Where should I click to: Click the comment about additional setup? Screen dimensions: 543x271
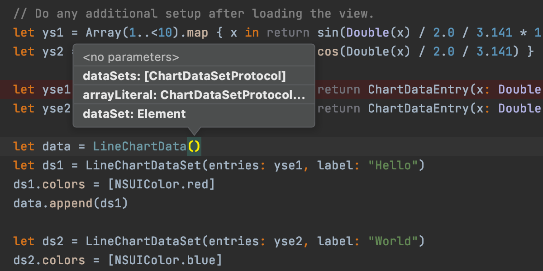[x=194, y=14]
